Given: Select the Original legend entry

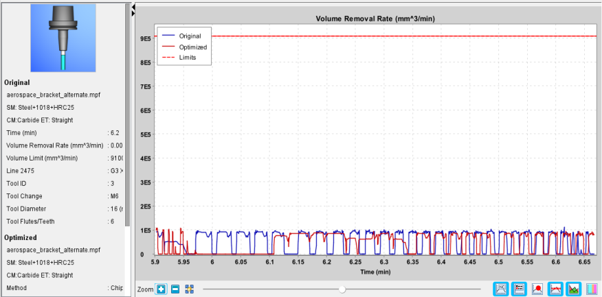Looking at the screenshot, I should 190,36.
